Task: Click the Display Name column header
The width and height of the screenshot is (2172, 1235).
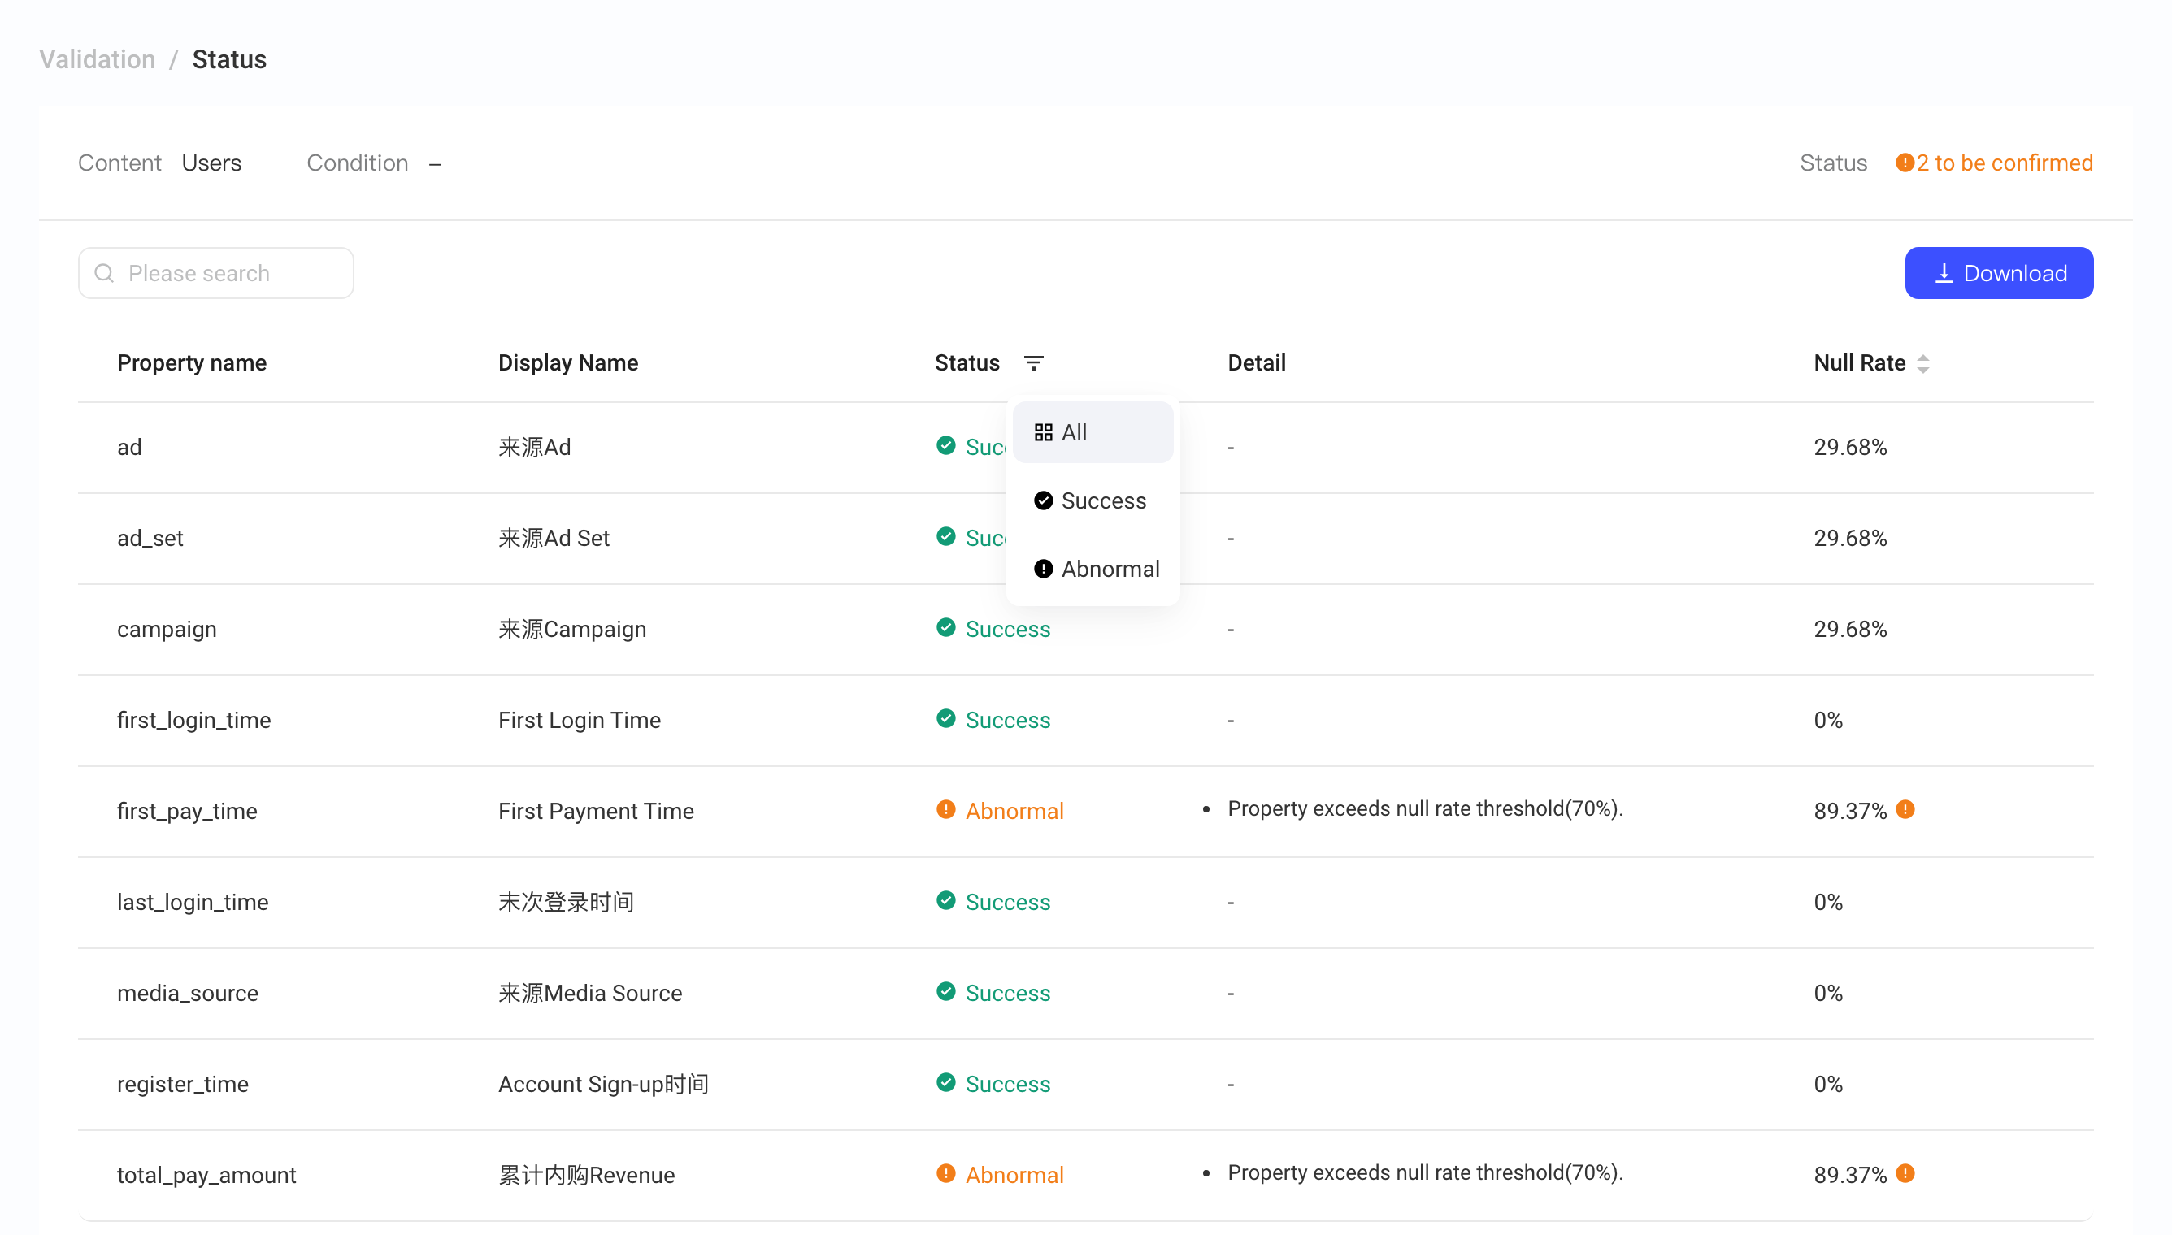Action: [x=568, y=363]
